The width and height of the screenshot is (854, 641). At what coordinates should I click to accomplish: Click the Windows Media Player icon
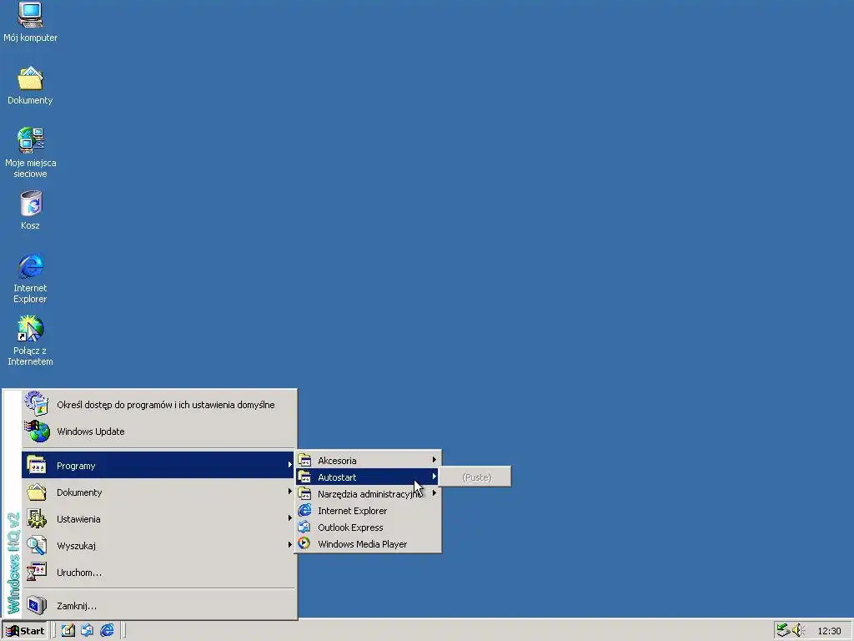(305, 543)
